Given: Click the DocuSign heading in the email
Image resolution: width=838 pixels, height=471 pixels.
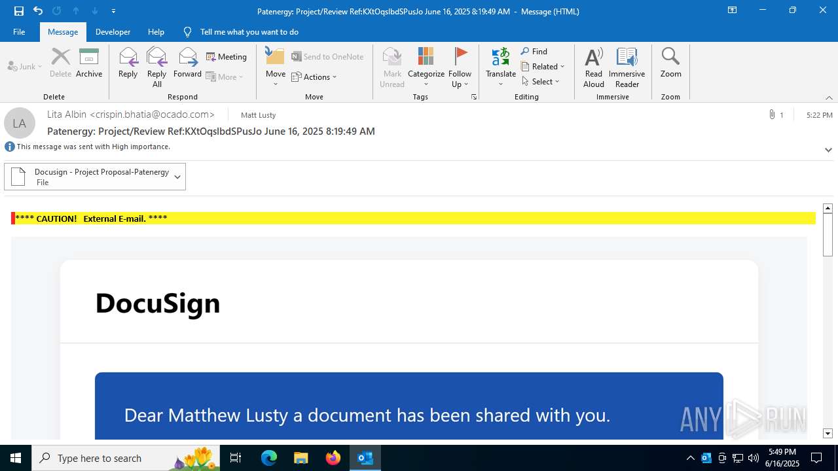Looking at the screenshot, I should tap(158, 304).
